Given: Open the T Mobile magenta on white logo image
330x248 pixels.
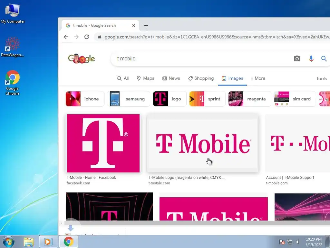Looking at the screenshot, I should click(203, 143).
